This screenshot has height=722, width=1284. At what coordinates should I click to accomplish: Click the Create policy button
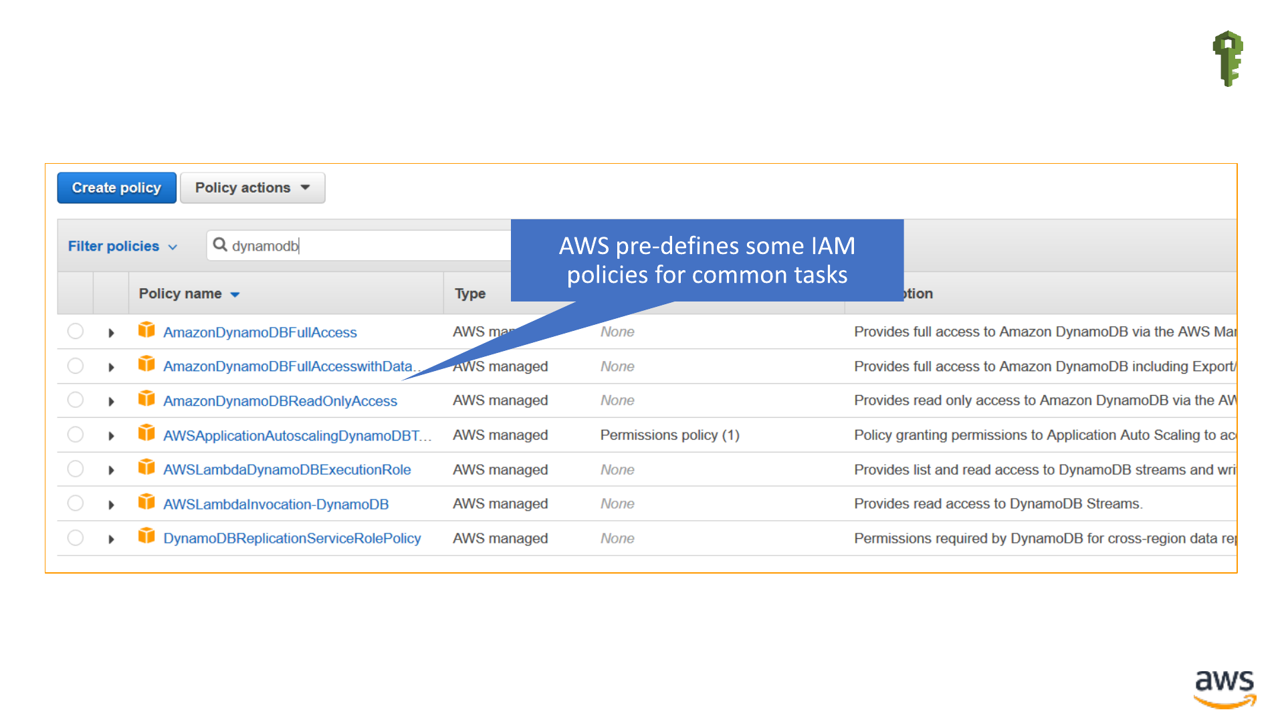pos(116,188)
